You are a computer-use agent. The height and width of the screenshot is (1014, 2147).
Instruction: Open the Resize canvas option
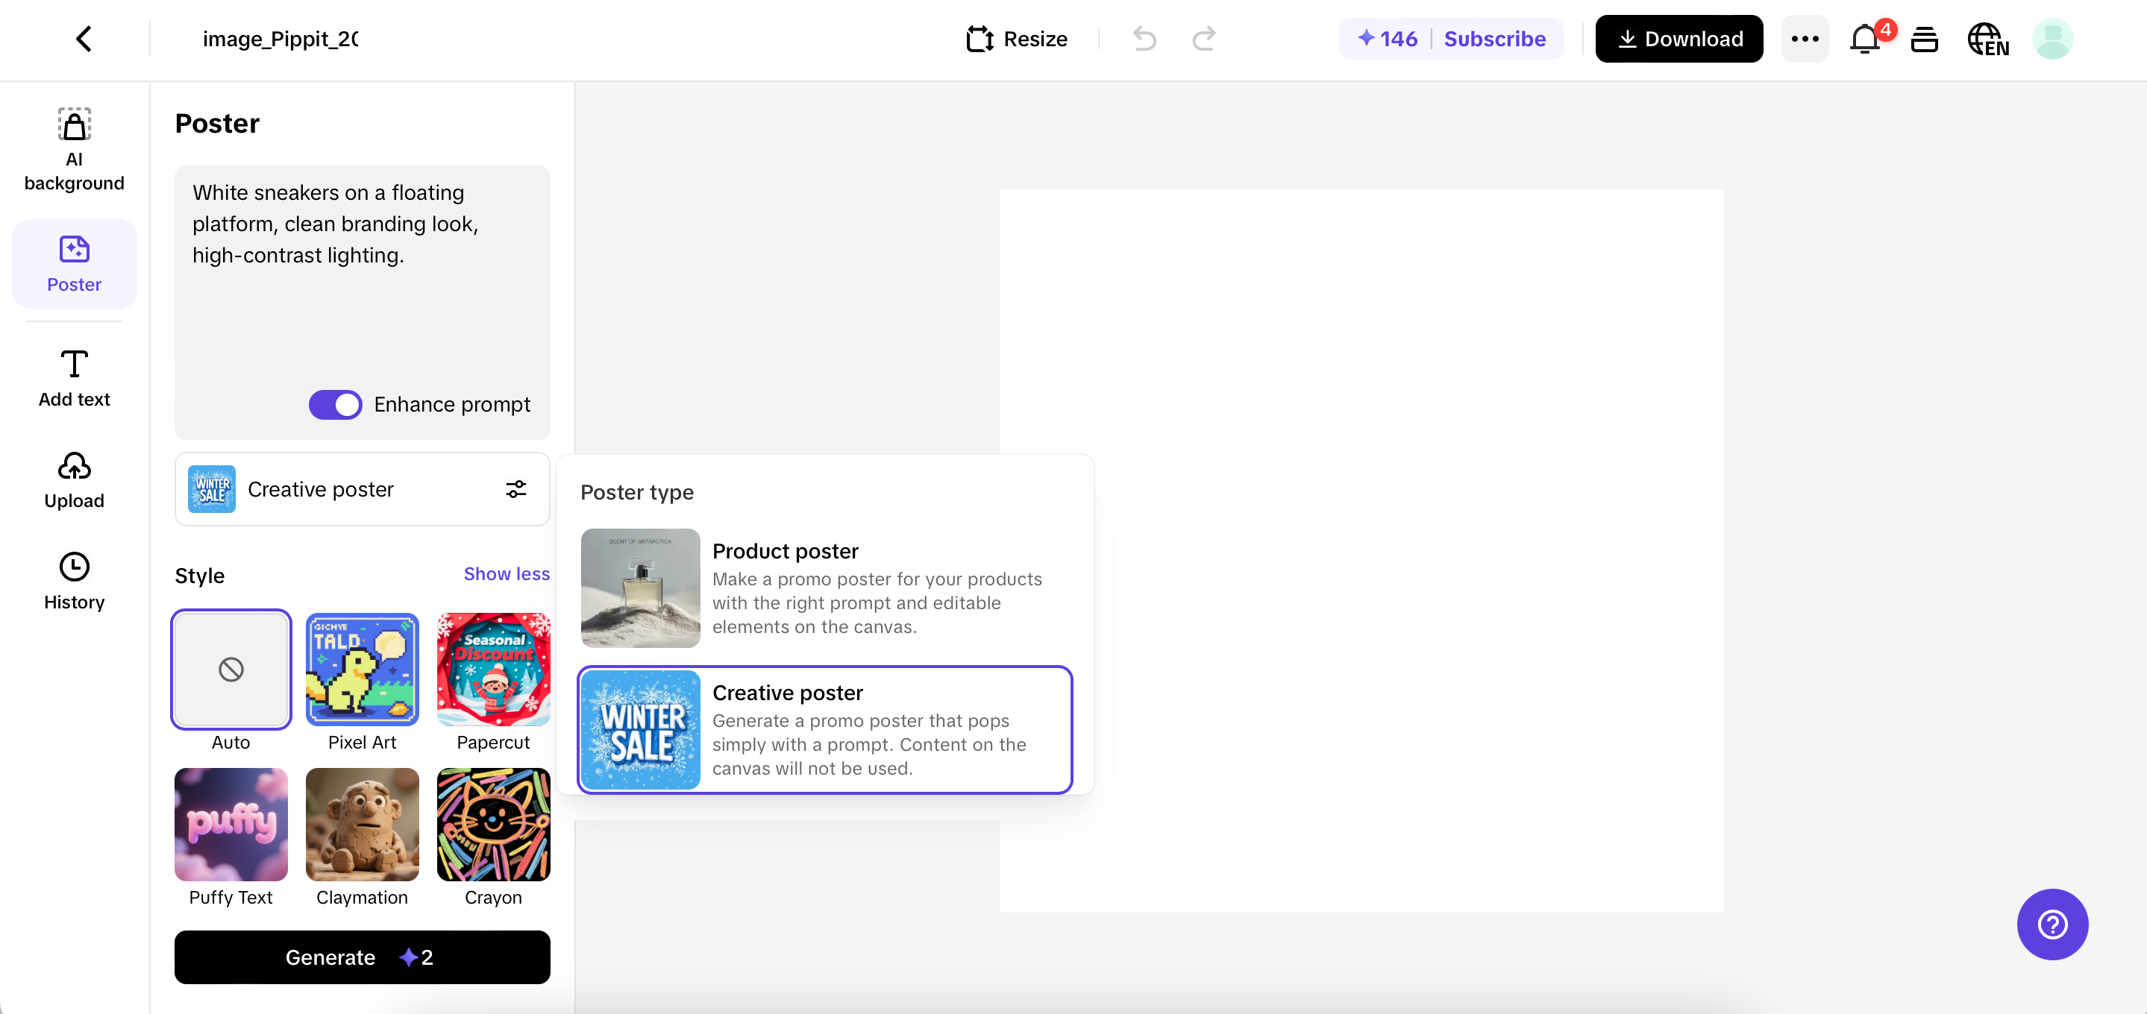click(x=1016, y=38)
